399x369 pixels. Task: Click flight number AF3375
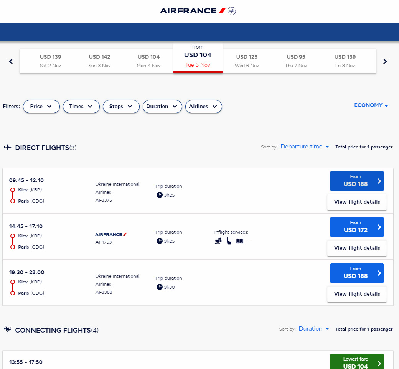104,200
